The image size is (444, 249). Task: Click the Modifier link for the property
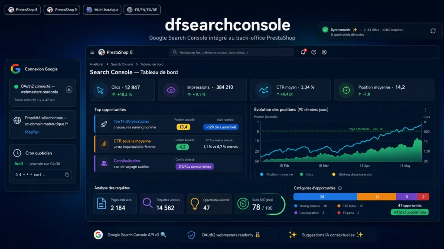tap(32, 132)
